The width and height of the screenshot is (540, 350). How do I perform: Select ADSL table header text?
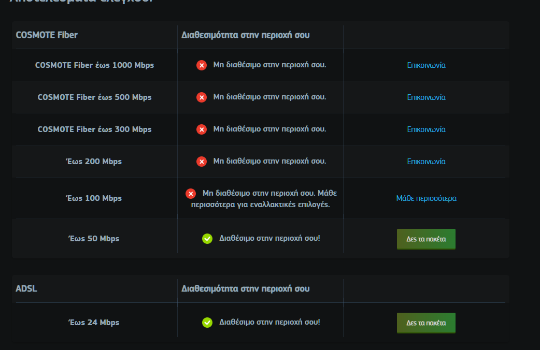coord(26,289)
